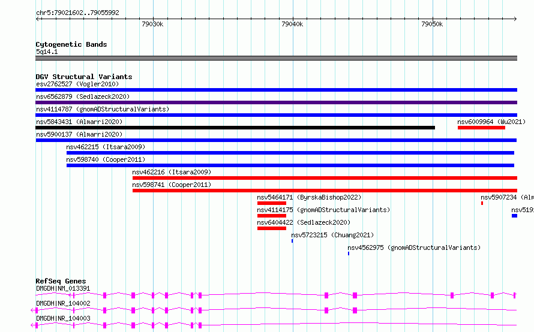Click the blue bar under nsv598740
The width and height of the screenshot is (534, 332).
[290, 165]
